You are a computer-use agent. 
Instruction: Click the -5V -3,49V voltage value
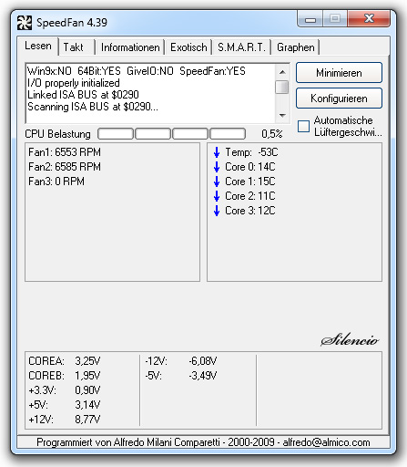(x=203, y=376)
